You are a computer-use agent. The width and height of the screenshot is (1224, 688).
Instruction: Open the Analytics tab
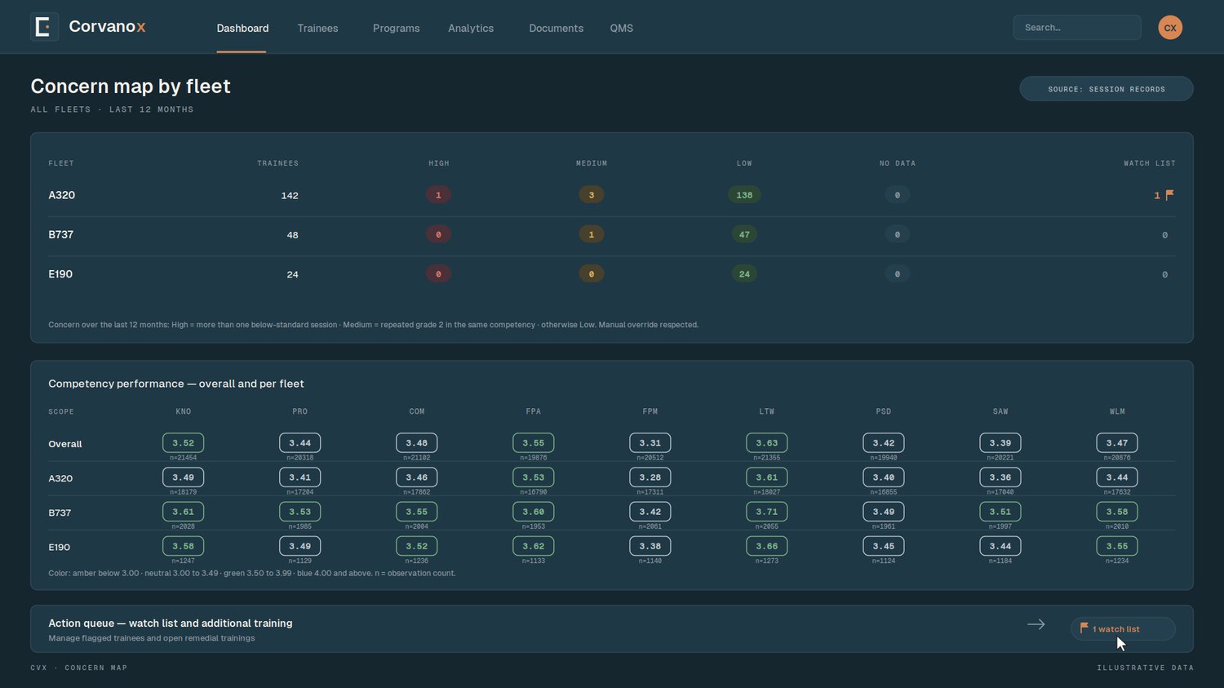click(x=471, y=28)
